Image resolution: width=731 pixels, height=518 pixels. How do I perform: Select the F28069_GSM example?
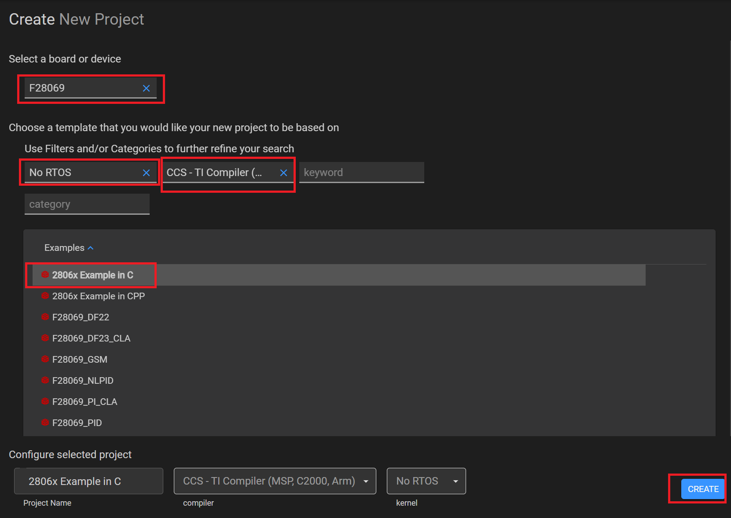[x=339, y=360]
